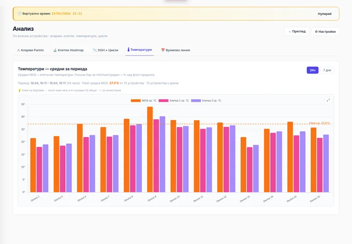
Task: Toggle the Клетка 2 ср. °C legend swatch
Action: pos(196,101)
